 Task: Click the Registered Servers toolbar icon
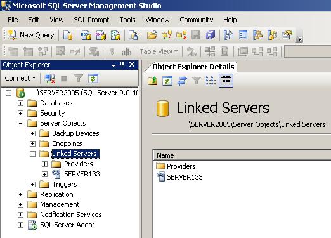[228, 35]
